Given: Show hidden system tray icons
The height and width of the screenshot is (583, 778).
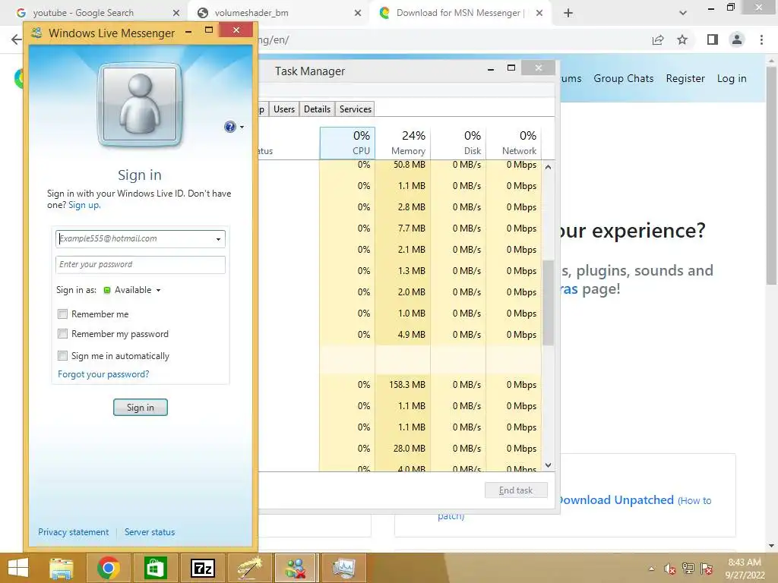Looking at the screenshot, I should tap(651, 569).
